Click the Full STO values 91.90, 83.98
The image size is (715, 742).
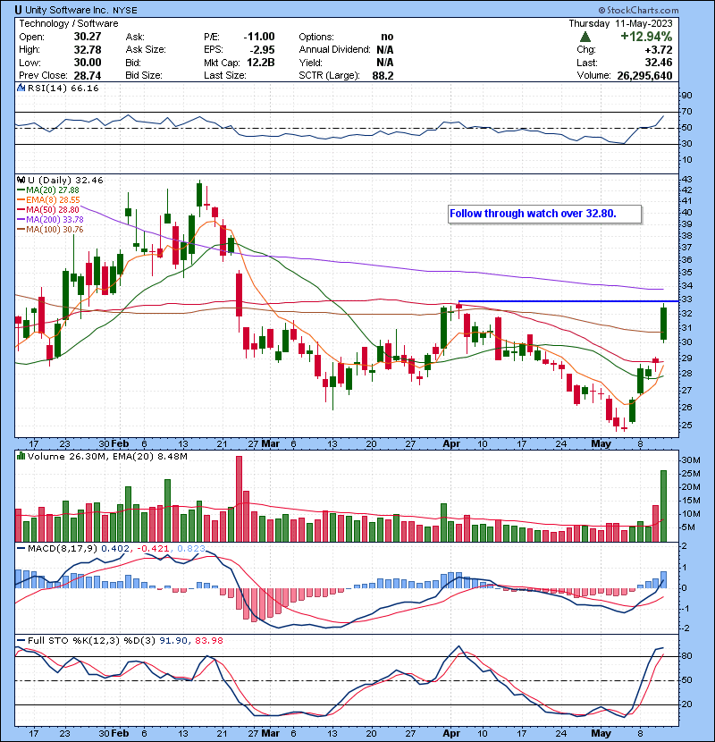tap(191, 641)
